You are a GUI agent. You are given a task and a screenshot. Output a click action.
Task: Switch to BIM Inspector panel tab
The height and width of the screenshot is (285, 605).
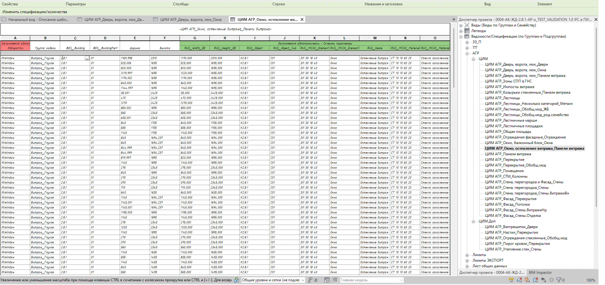[x=541, y=273]
